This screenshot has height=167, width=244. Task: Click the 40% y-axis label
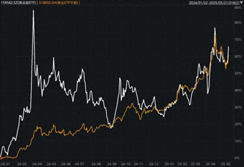pos(238,90)
